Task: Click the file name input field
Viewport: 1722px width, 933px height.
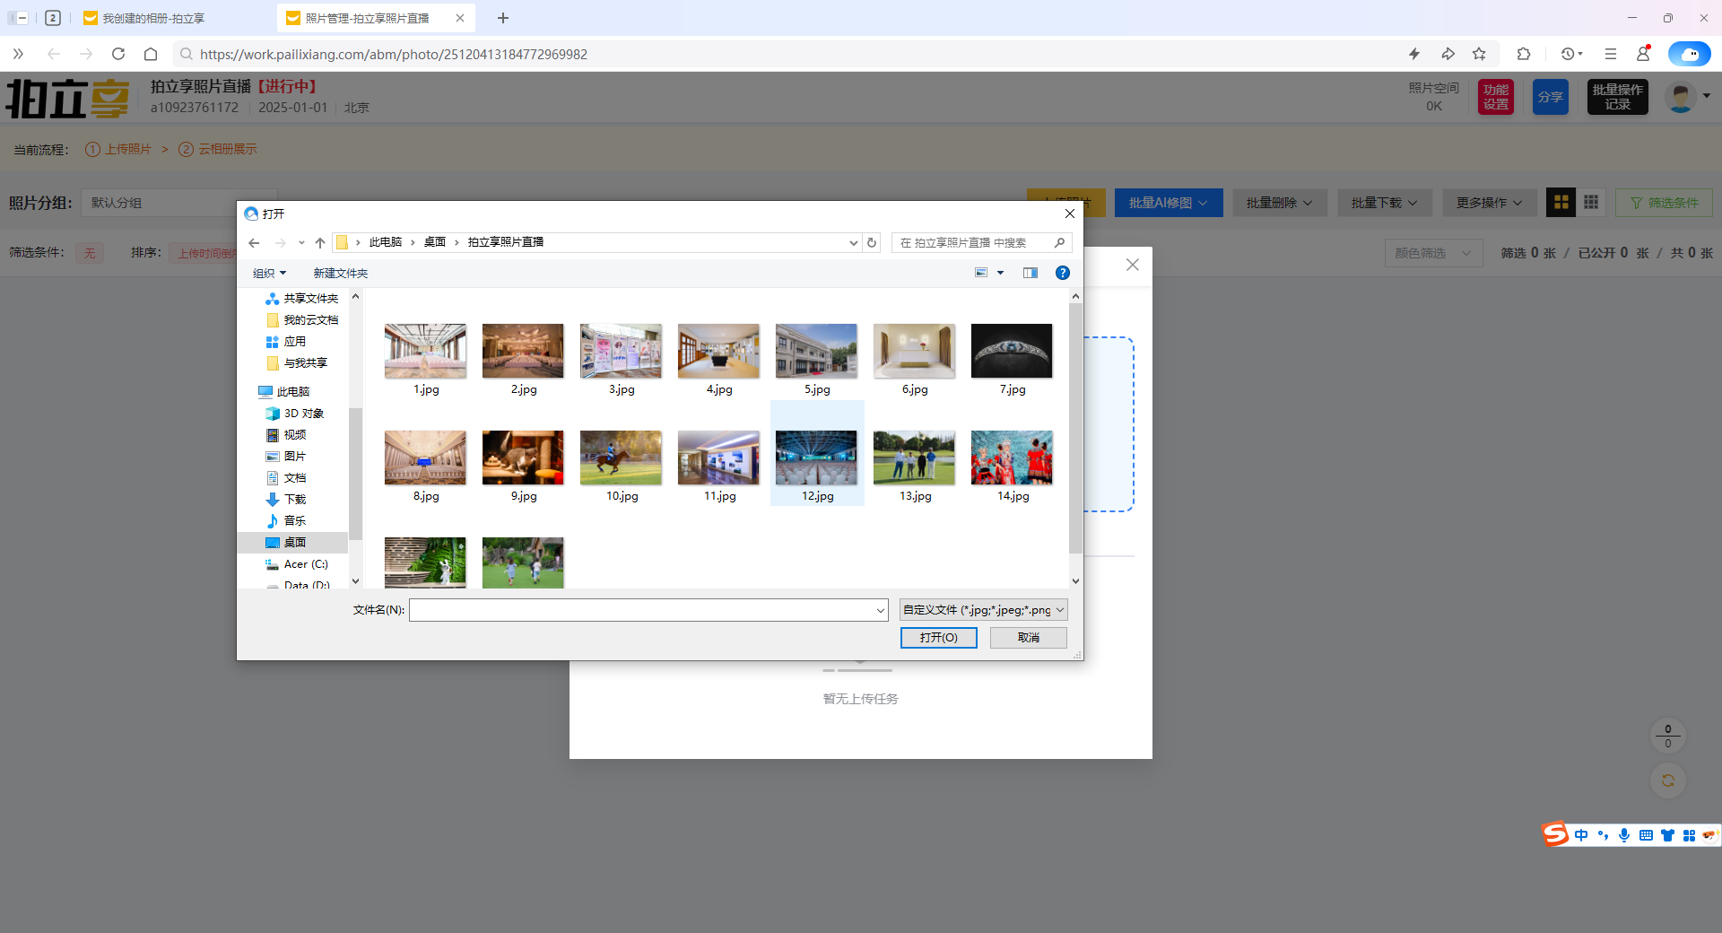Action: [x=641, y=610]
